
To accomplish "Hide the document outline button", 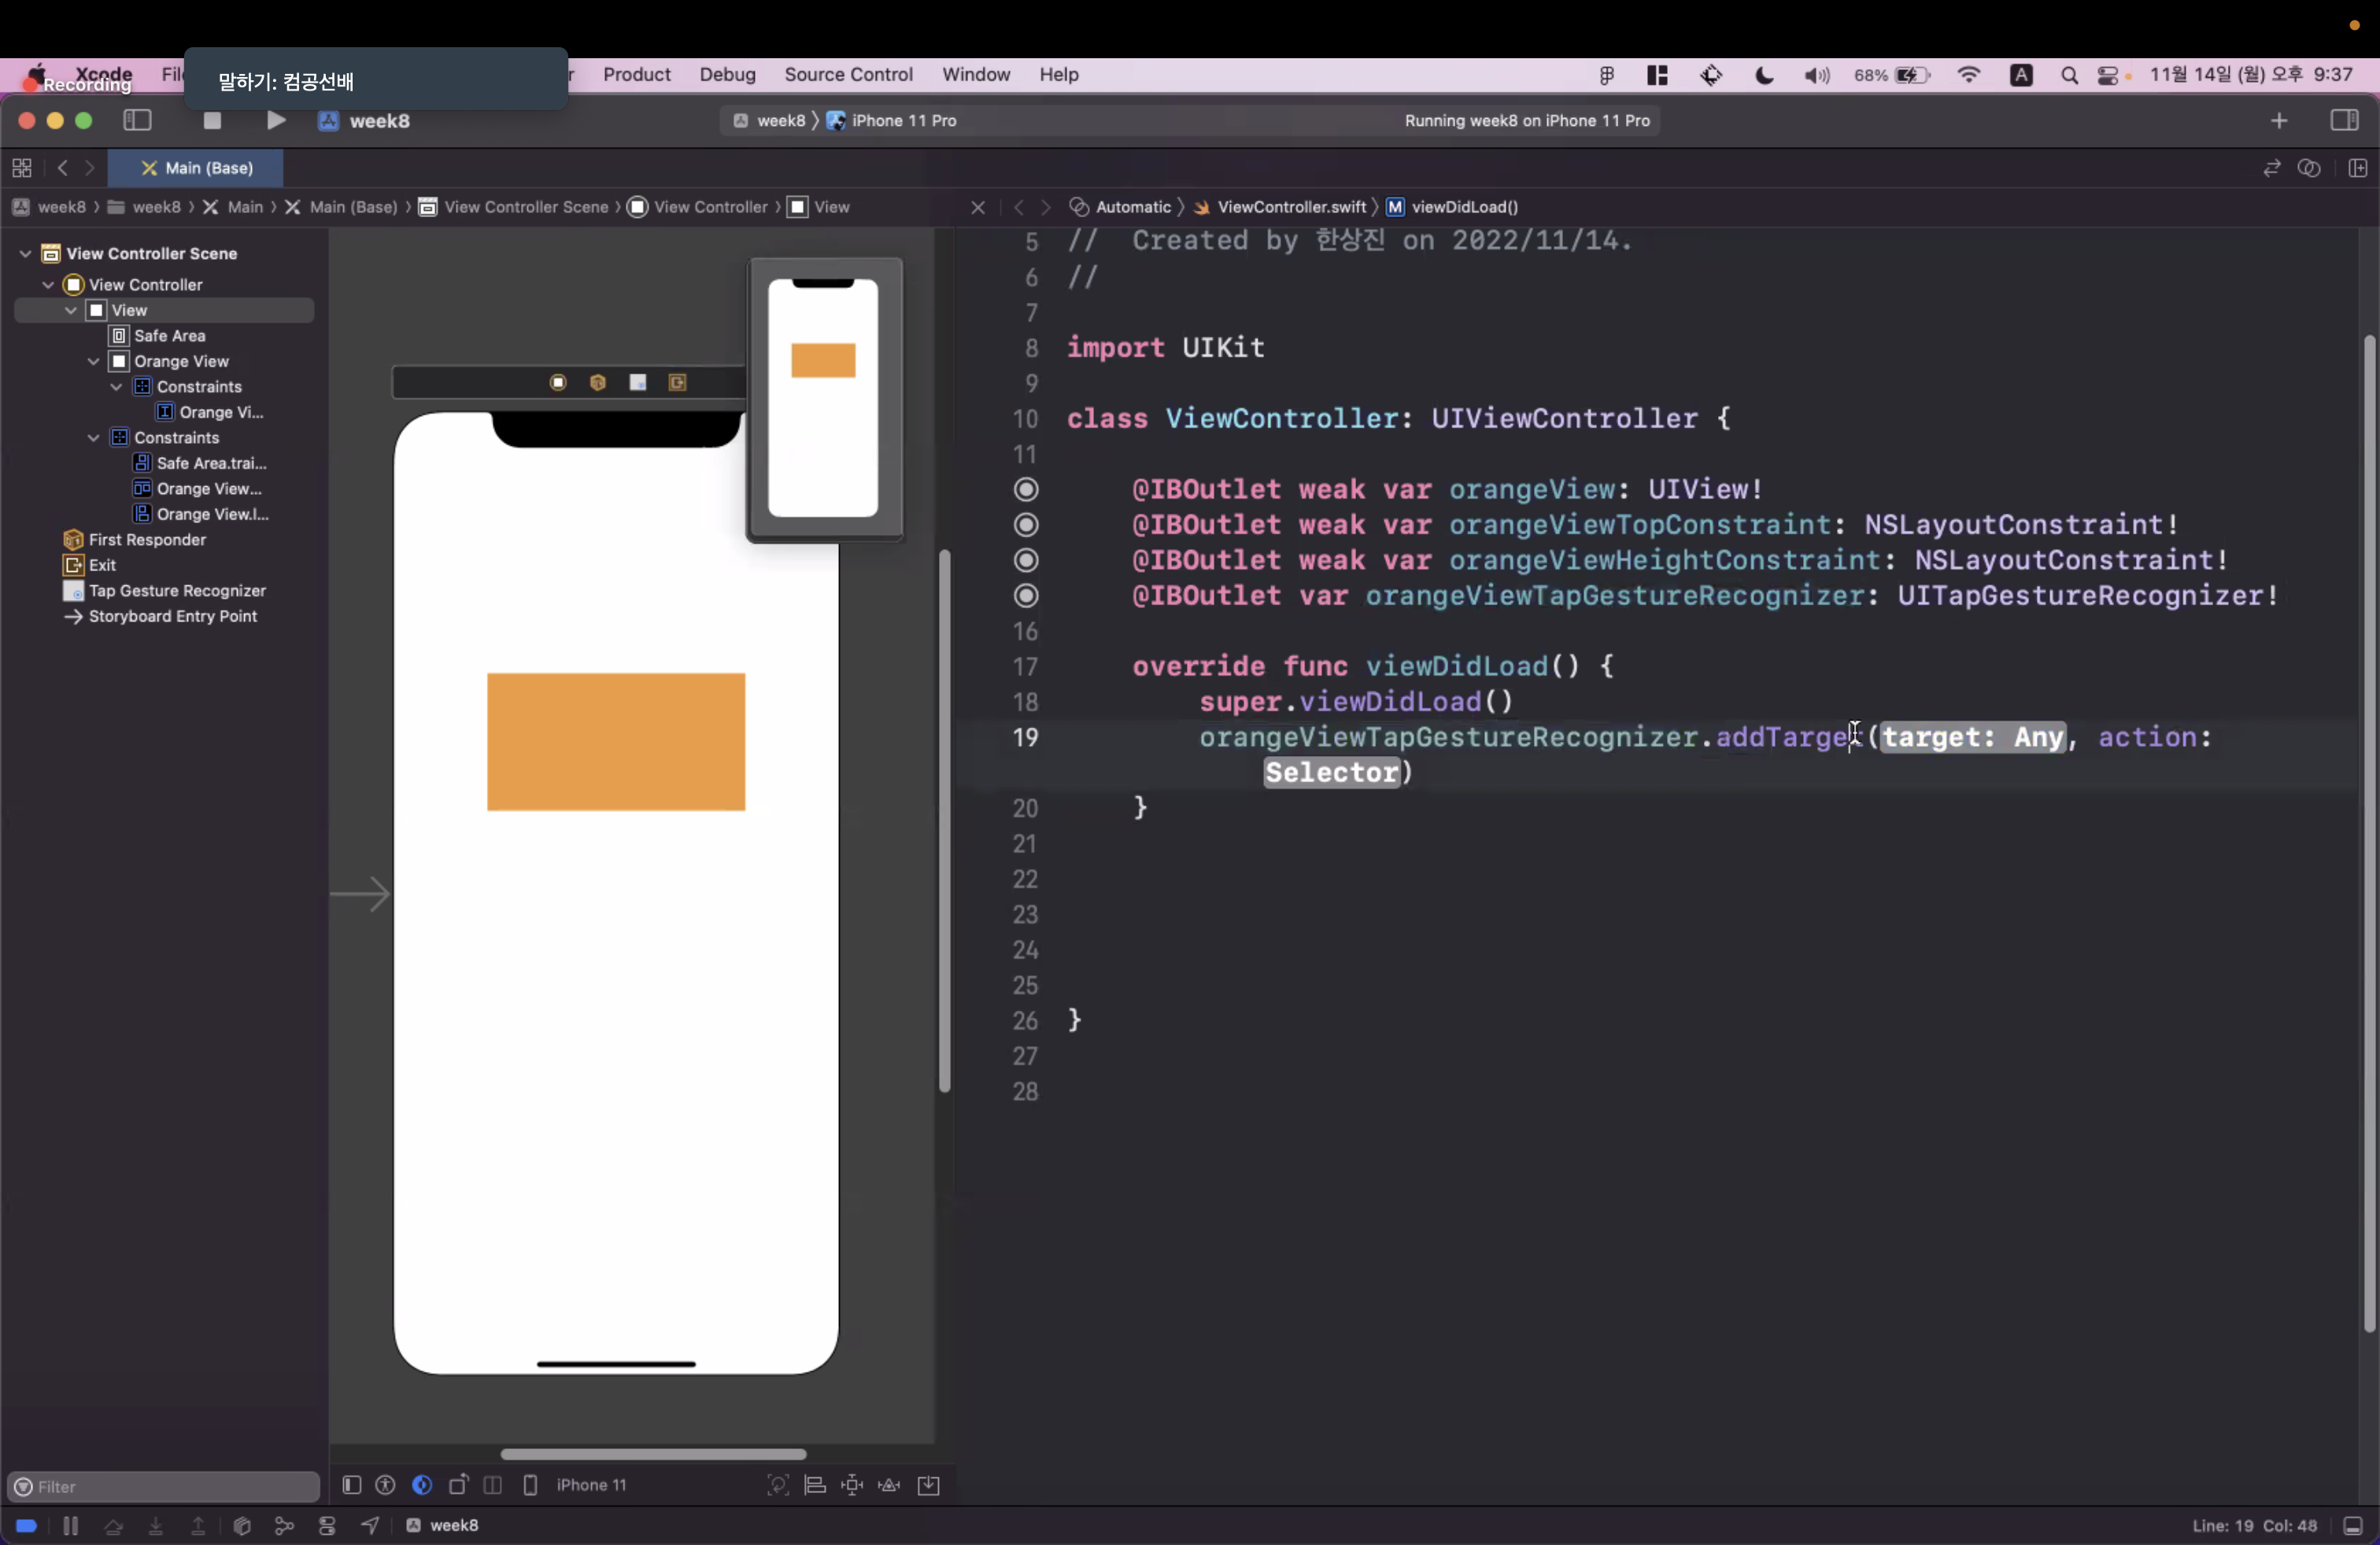I will tap(352, 1485).
